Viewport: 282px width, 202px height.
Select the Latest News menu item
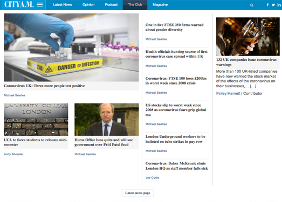63,5
